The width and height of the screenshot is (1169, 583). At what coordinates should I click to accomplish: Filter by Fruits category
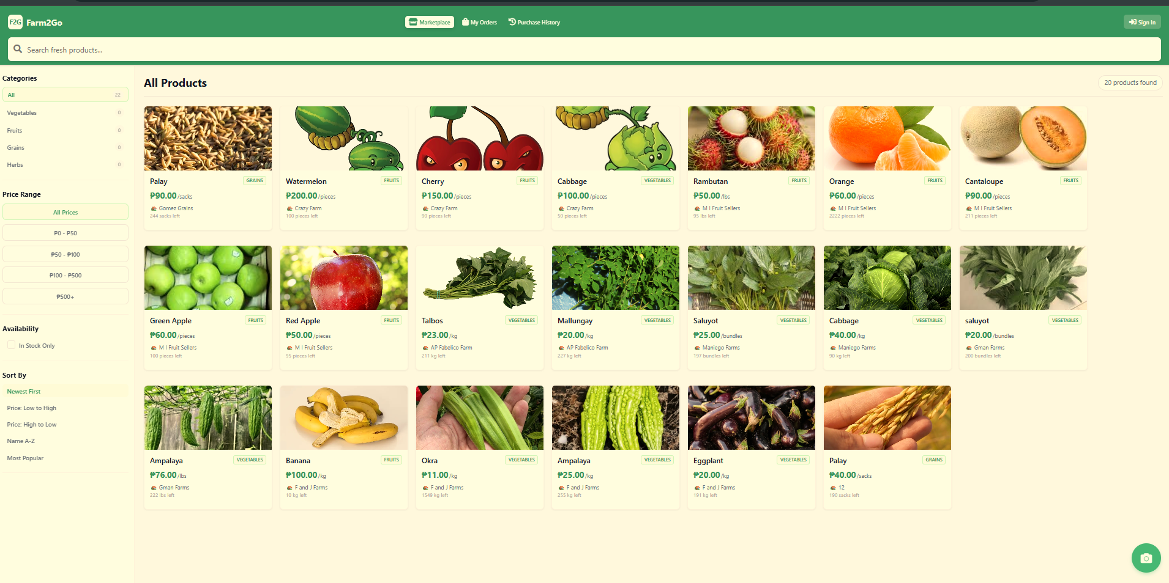click(x=65, y=130)
